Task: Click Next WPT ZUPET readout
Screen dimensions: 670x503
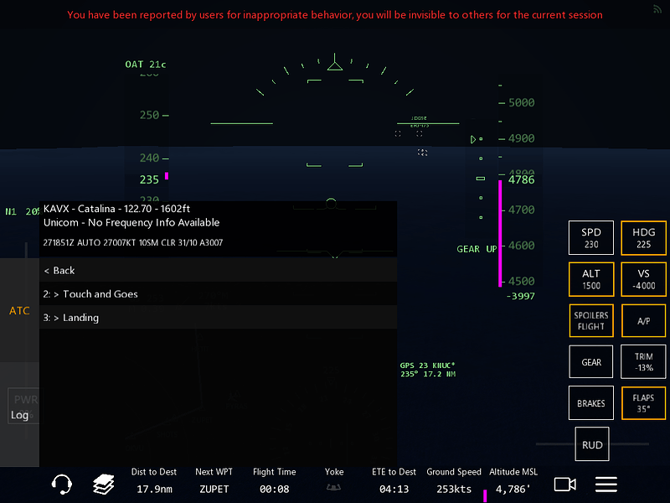Action: point(214,480)
